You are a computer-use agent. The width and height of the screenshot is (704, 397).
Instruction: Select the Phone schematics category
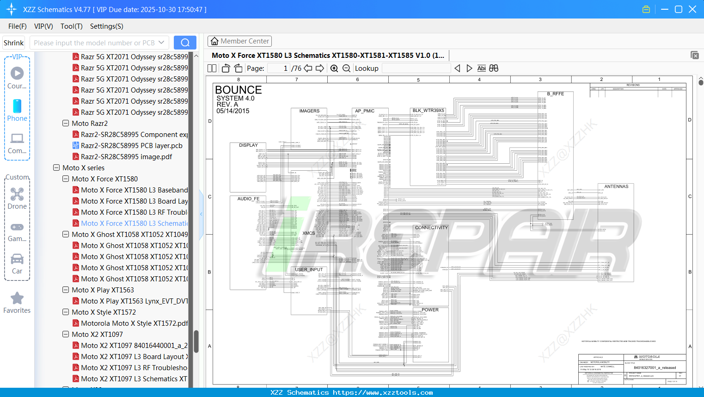[17, 110]
